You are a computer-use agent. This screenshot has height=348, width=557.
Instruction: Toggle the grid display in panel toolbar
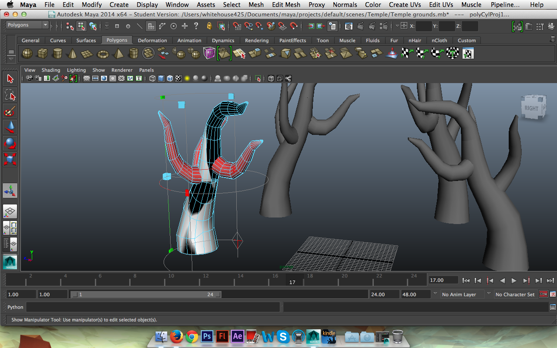[87, 79]
